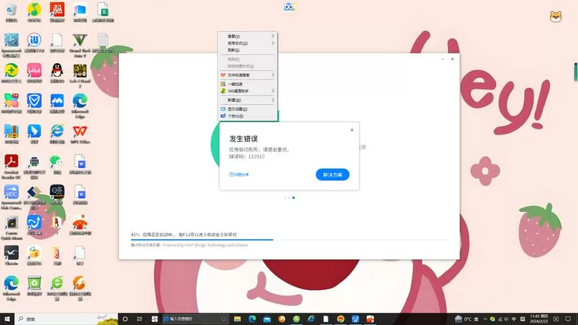Click the greyed 粘贴(P) menu entry

point(247,59)
